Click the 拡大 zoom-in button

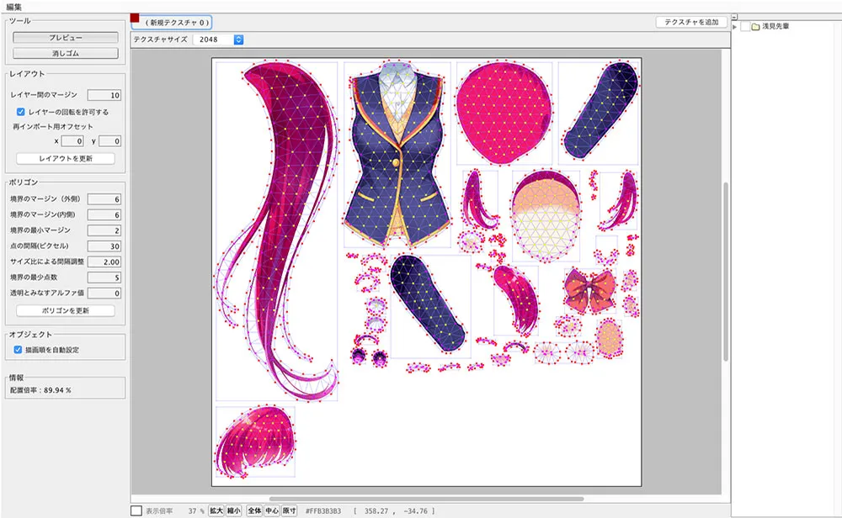(216, 510)
